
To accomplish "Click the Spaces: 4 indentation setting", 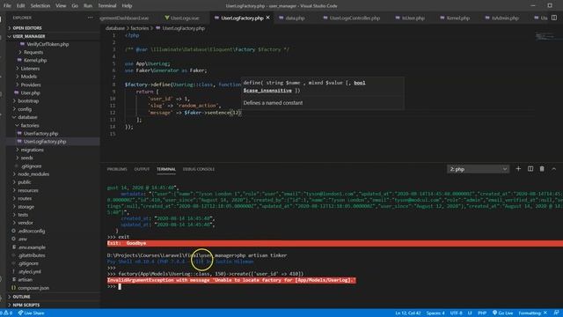I will coord(435,313).
